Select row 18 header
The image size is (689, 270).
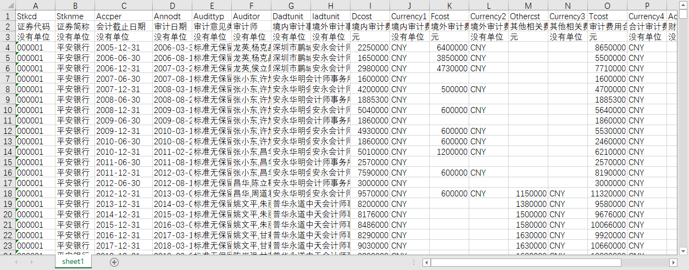click(x=8, y=193)
